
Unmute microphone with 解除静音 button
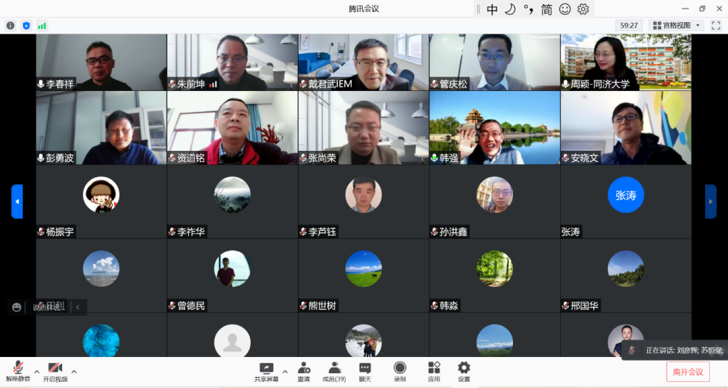[x=18, y=371]
